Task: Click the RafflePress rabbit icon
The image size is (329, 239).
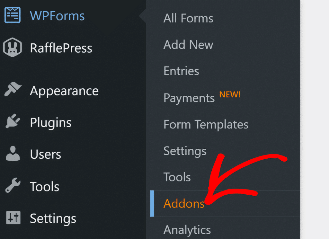Action: pyautogui.click(x=13, y=48)
